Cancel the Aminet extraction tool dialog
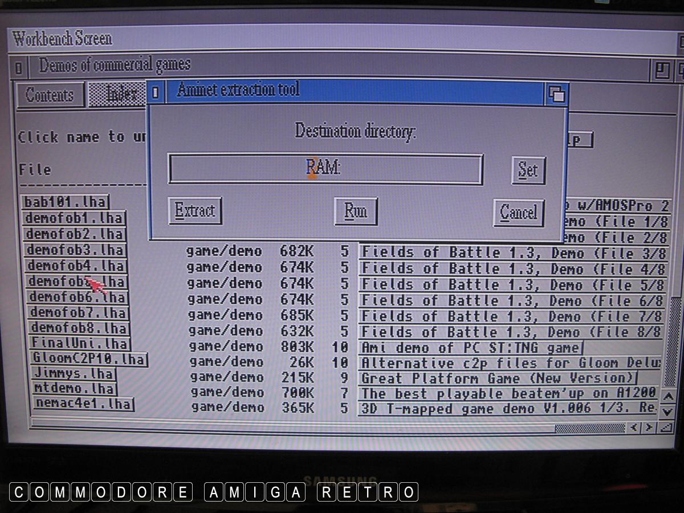 [x=518, y=213]
